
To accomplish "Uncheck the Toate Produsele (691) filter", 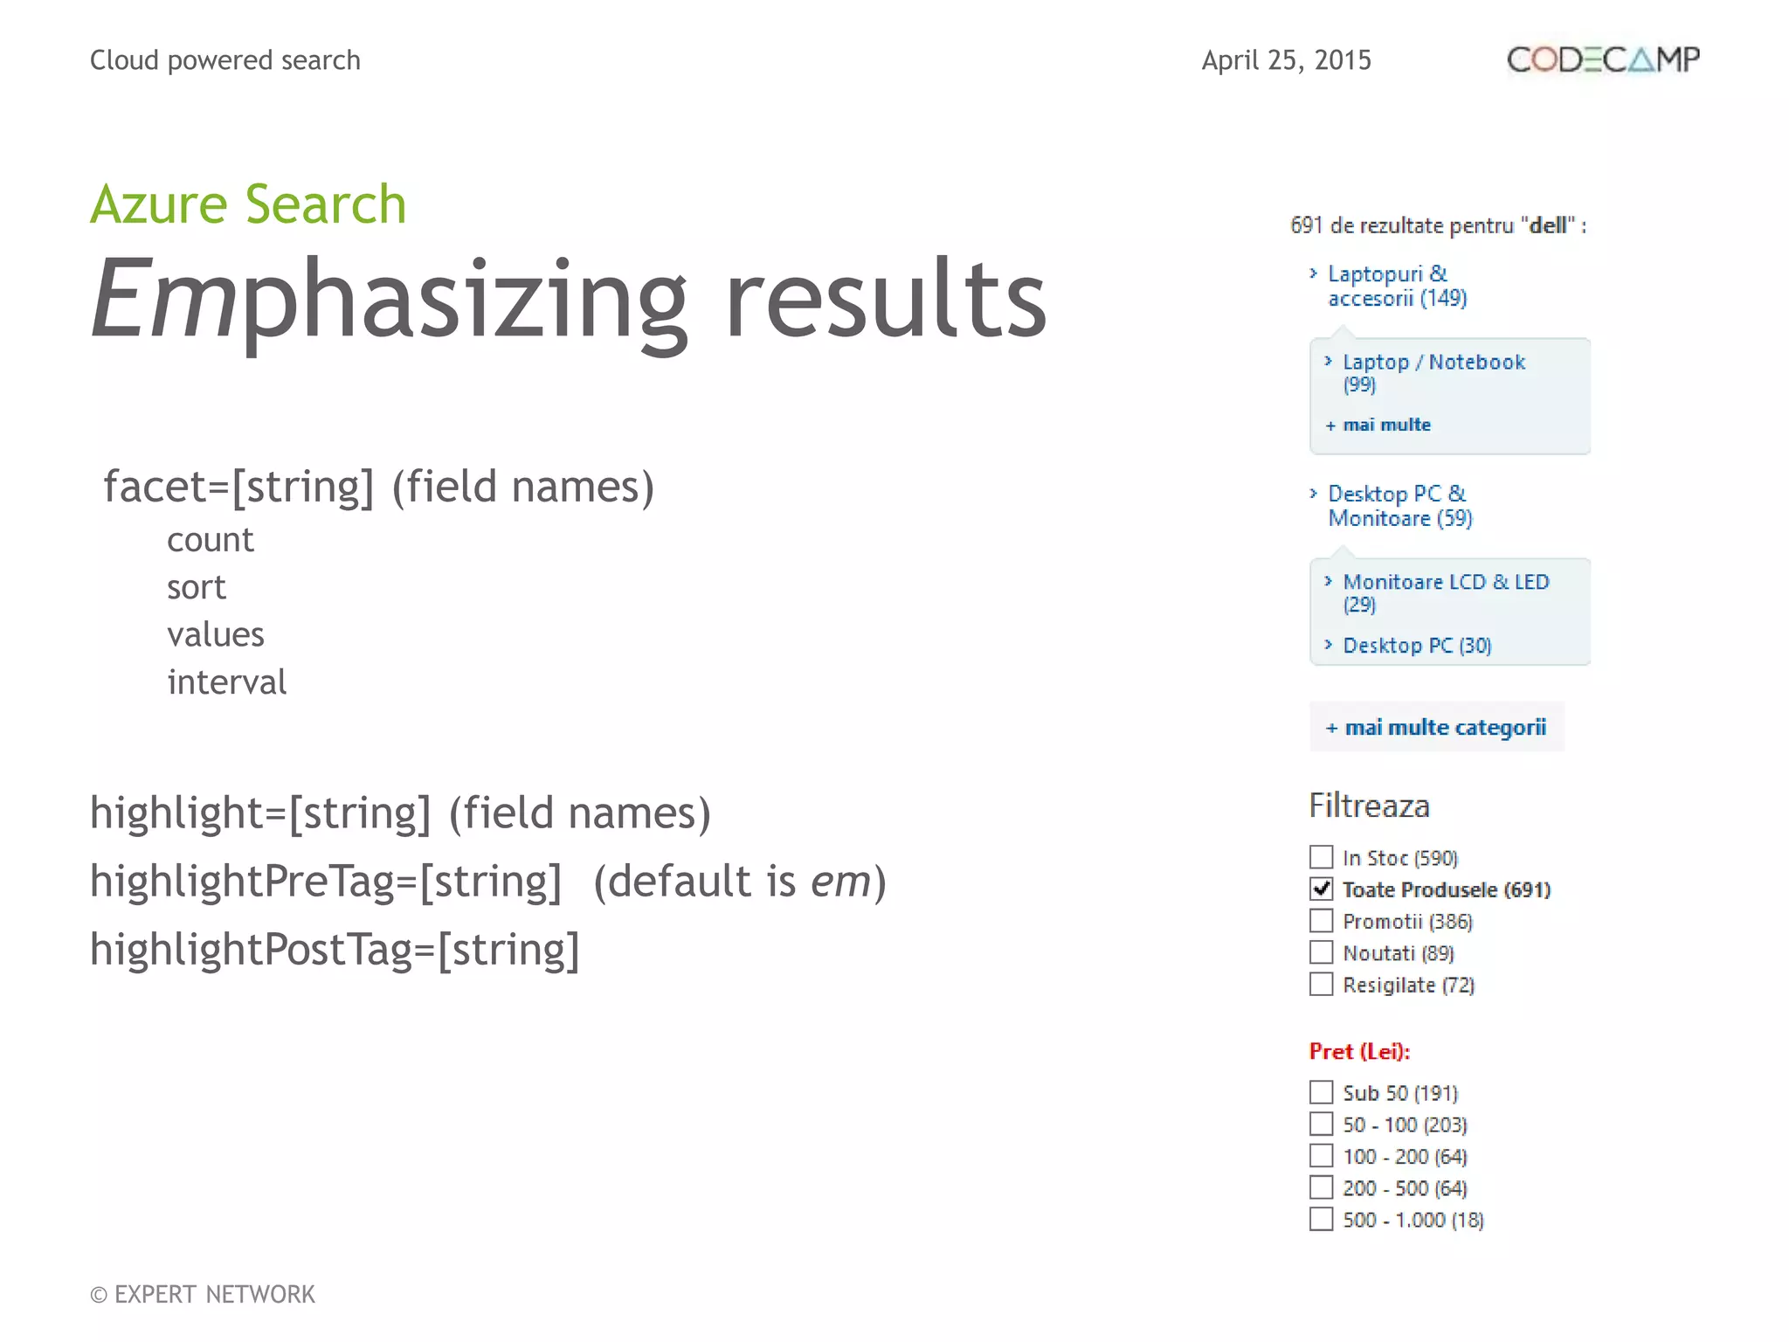I will coord(1322,889).
